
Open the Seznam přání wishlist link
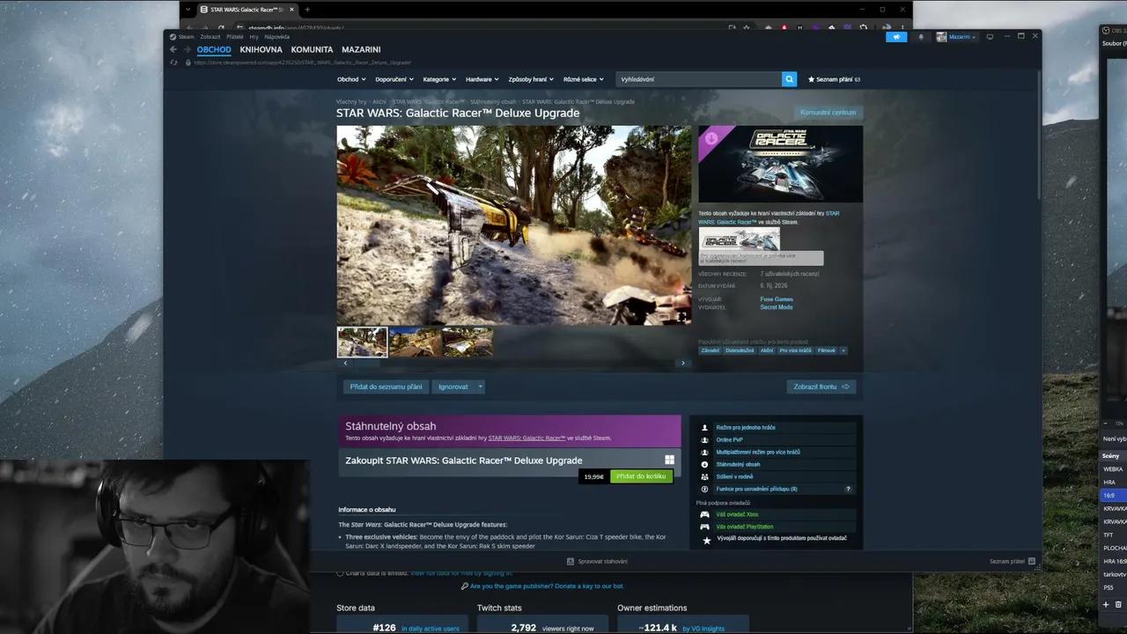tap(834, 79)
